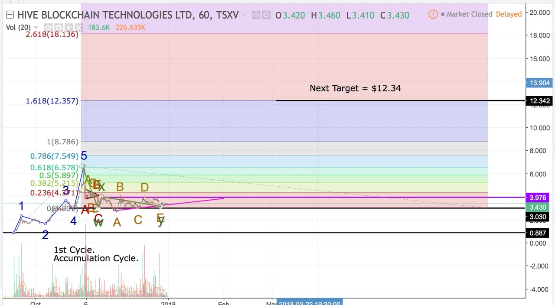
Task: Click the Low value 3.410
Action: coord(363,16)
